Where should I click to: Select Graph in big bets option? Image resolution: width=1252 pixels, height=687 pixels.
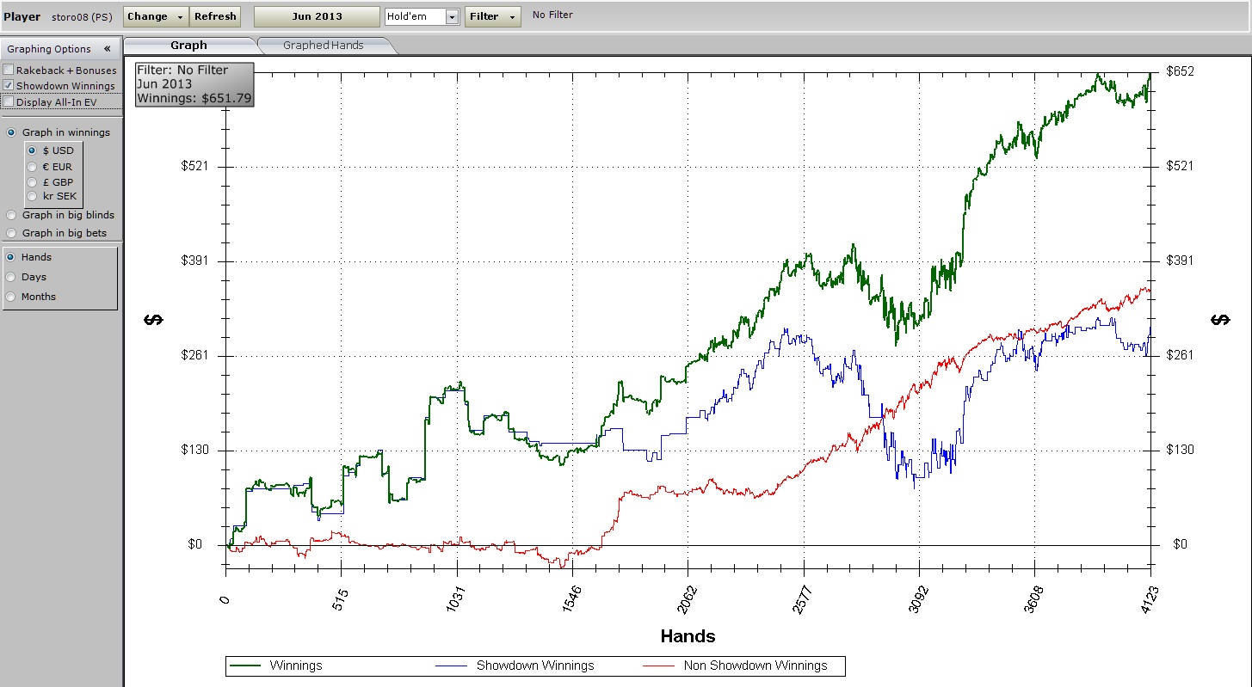coord(11,233)
